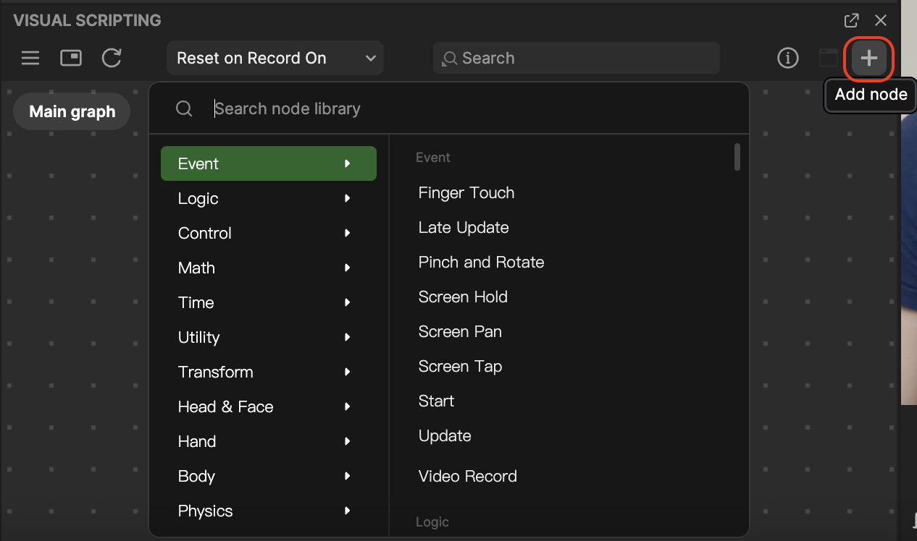Add the Video Record node

(x=467, y=477)
